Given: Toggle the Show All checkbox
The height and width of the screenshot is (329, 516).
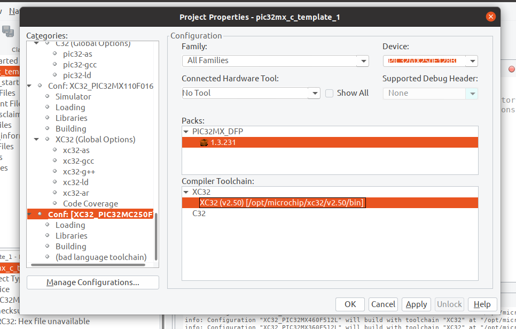Looking at the screenshot, I should pos(329,93).
